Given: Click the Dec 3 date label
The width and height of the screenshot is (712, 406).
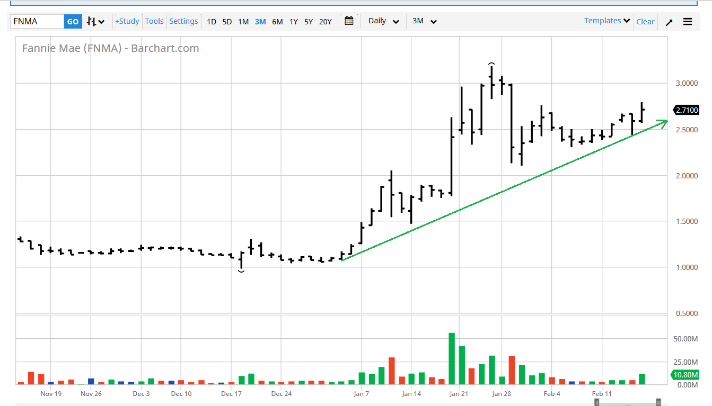Looking at the screenshot, I should pyautogui.click(x=141, y=394).
